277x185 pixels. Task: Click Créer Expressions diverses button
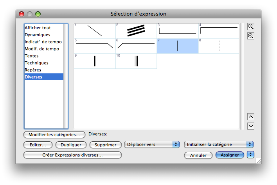(72, 155)
